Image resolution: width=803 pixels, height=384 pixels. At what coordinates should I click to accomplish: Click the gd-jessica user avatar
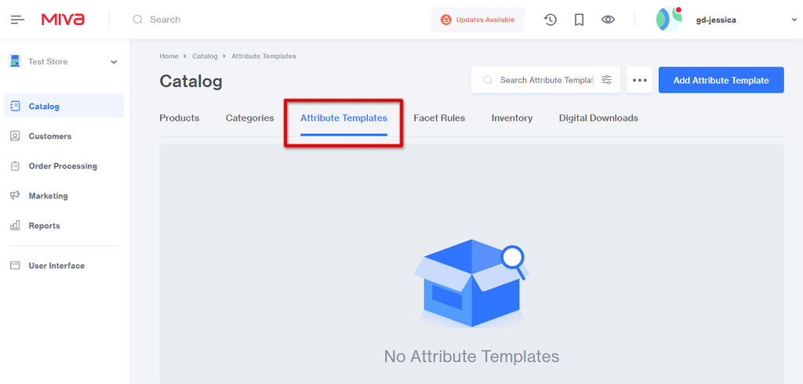click(x=670, y=20)
